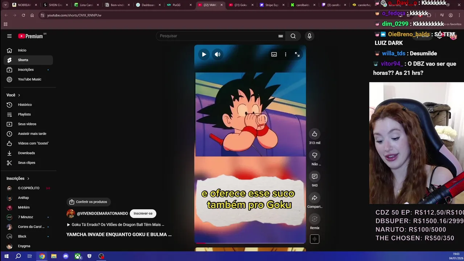Open Xbox app from taskbar

coord(78,256)
